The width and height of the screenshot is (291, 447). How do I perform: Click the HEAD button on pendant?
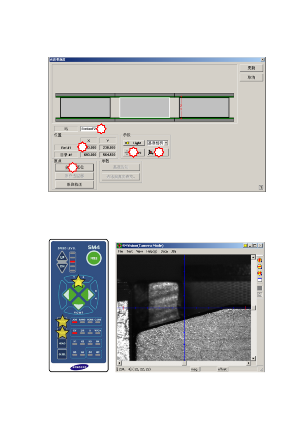[x=62, y=343]
